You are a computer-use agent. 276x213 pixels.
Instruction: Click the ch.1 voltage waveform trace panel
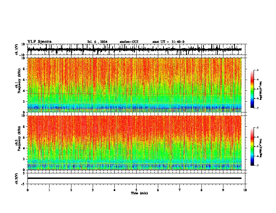pos(136,49)
